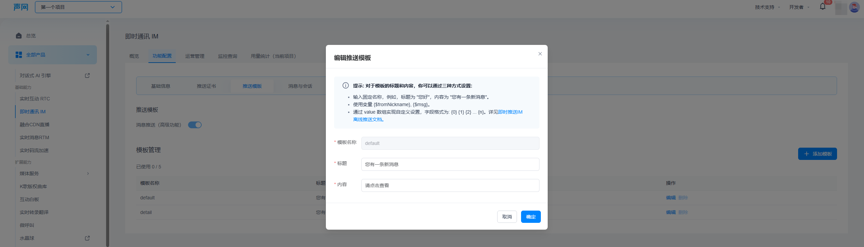Viewport: 864px width, 247px height.
Task: Click 编辑 in the detail template row
Action: [671, 212]
